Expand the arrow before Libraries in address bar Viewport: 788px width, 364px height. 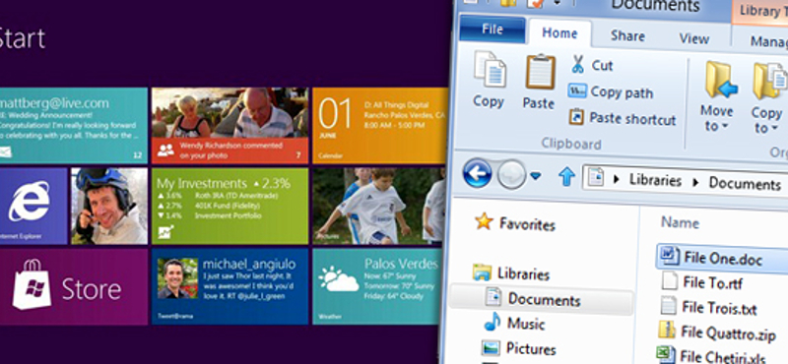pos(617,180)
